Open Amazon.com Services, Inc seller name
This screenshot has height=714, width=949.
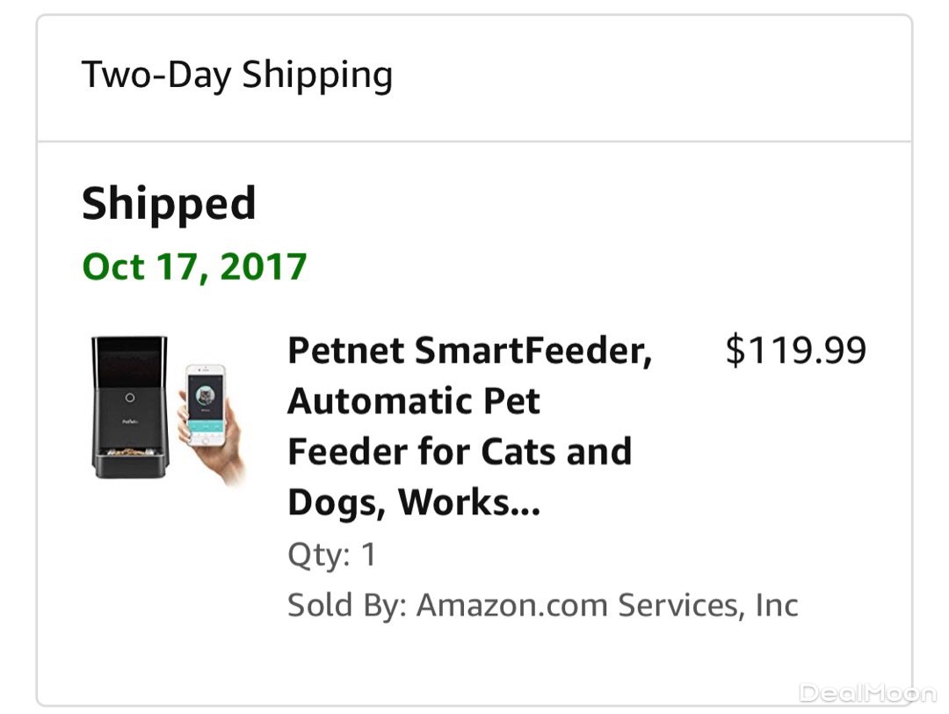[606, 605]
